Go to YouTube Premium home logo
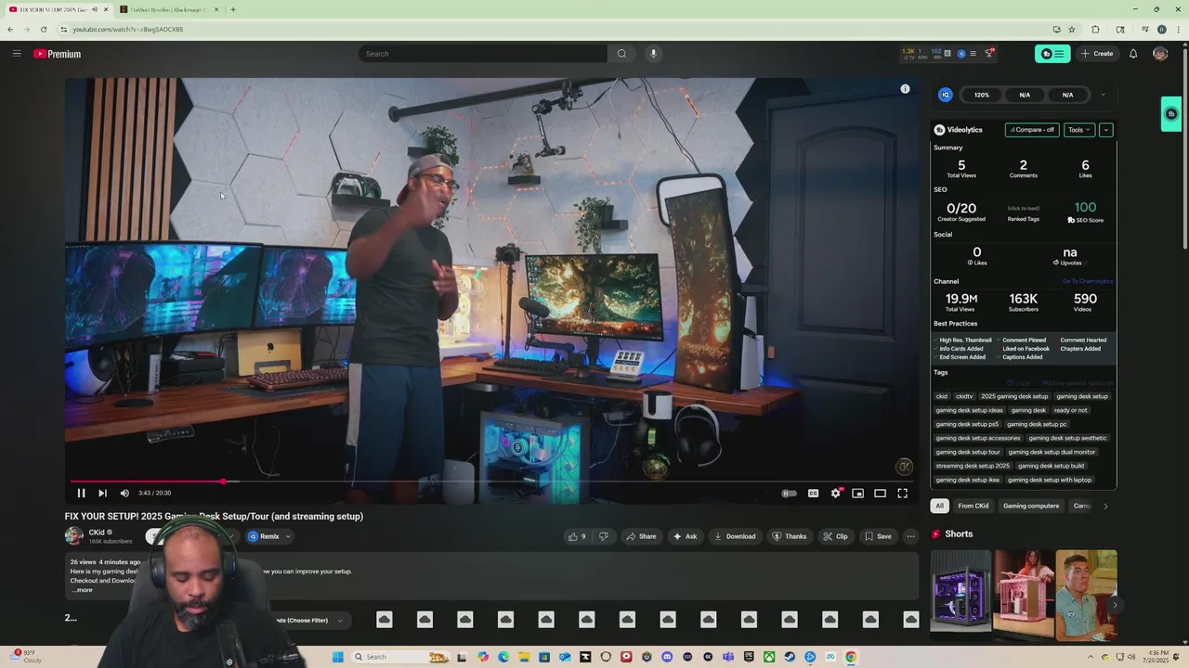 [58, 54]
